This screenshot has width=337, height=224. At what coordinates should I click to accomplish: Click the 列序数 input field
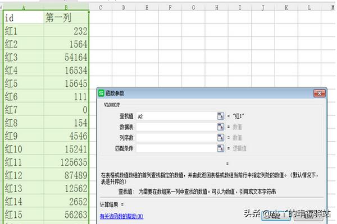(175, 137)
